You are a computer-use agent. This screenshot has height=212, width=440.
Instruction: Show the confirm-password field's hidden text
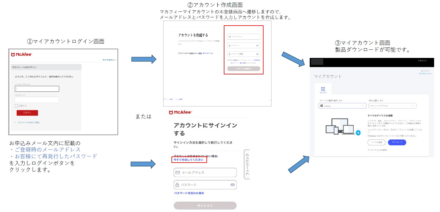pos(257,54)
